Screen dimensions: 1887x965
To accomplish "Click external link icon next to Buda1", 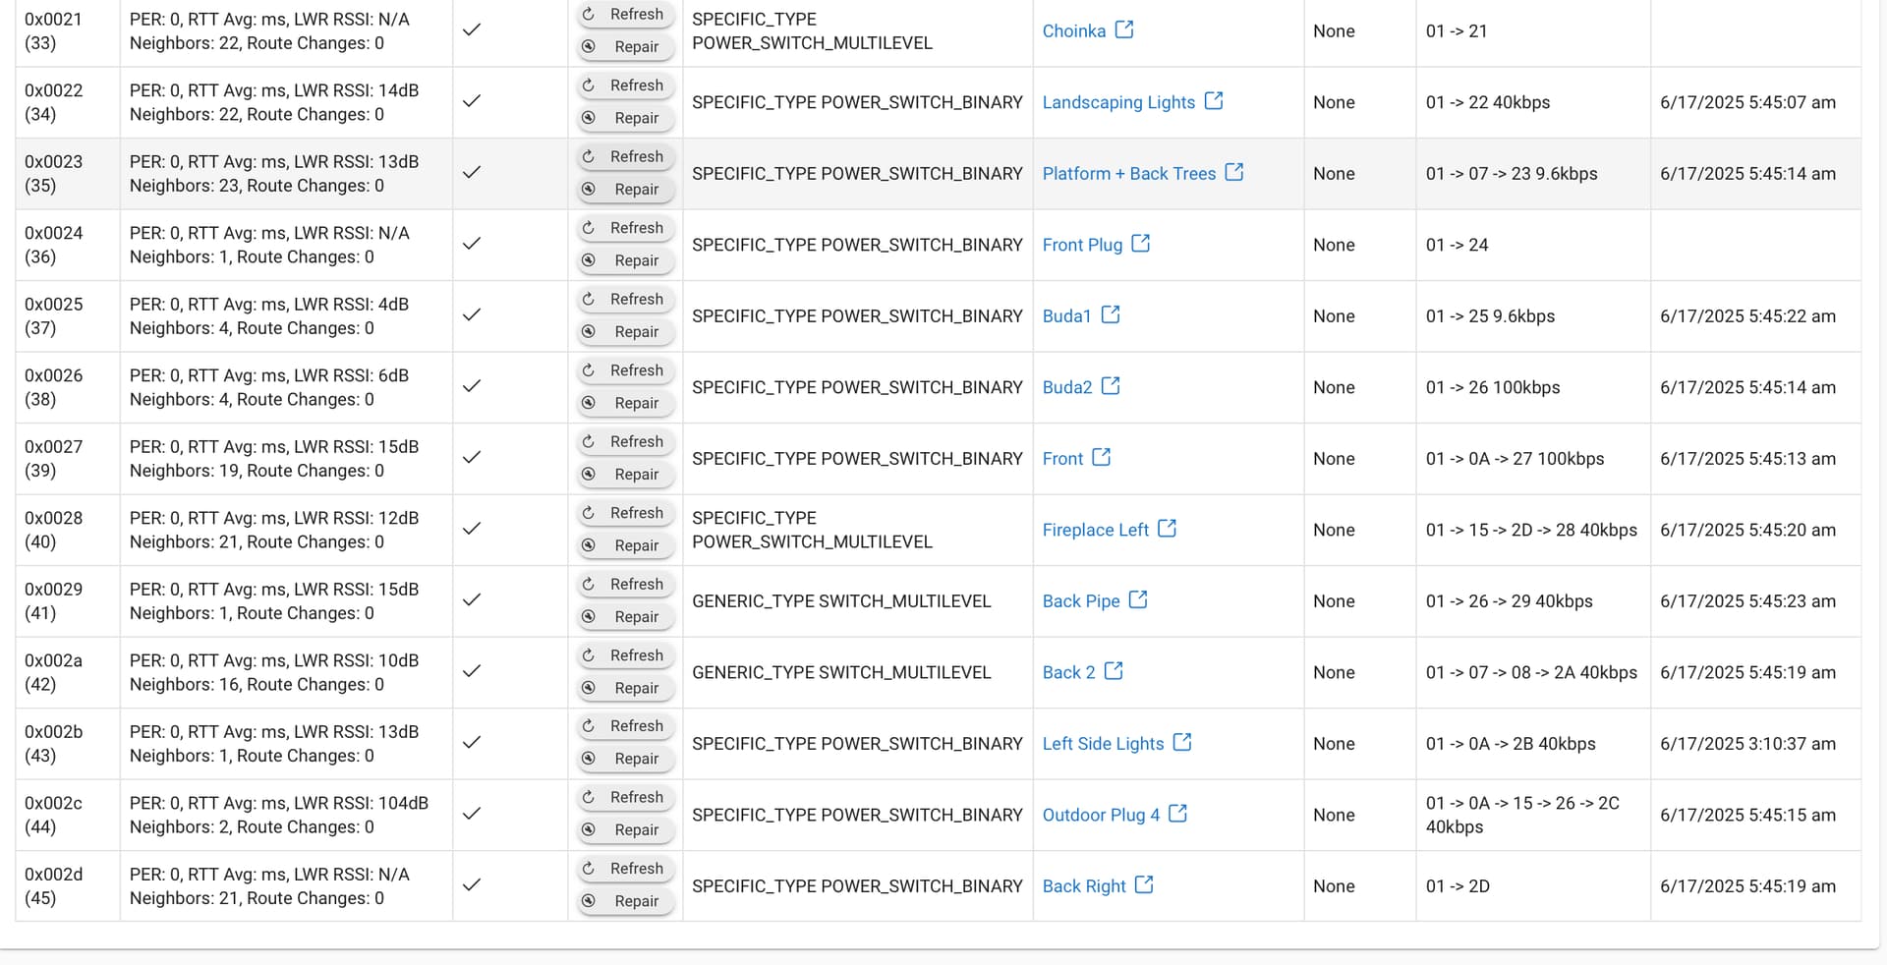I will (1111, 314).
